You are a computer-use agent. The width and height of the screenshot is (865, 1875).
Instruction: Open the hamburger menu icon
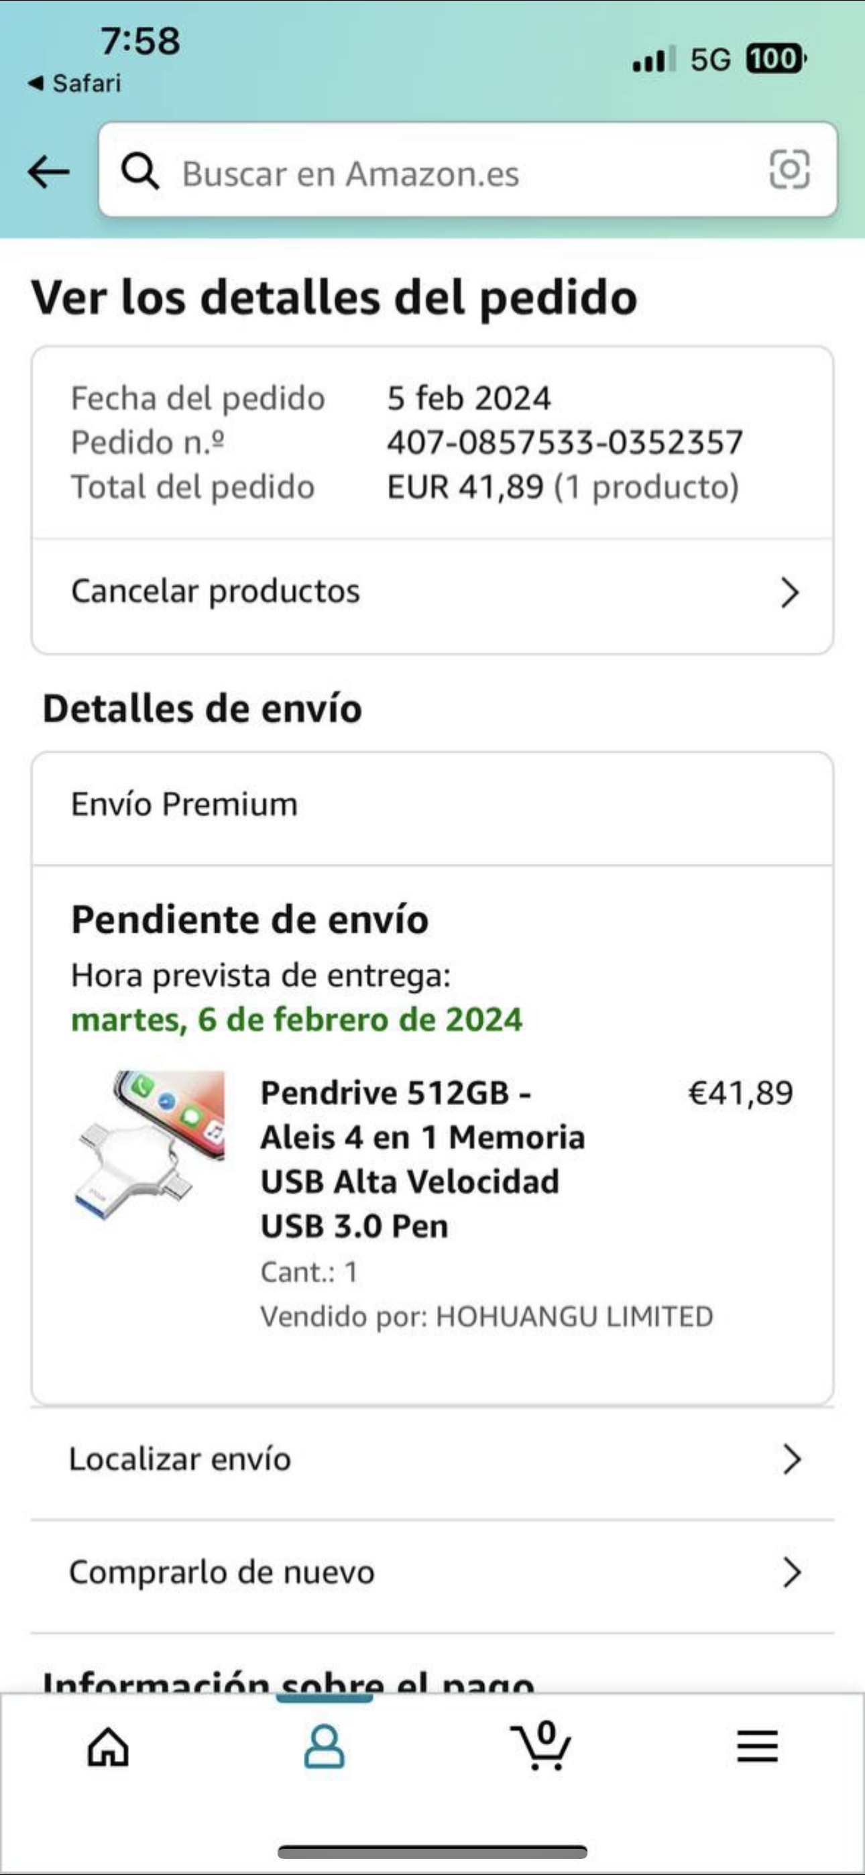757,1746
